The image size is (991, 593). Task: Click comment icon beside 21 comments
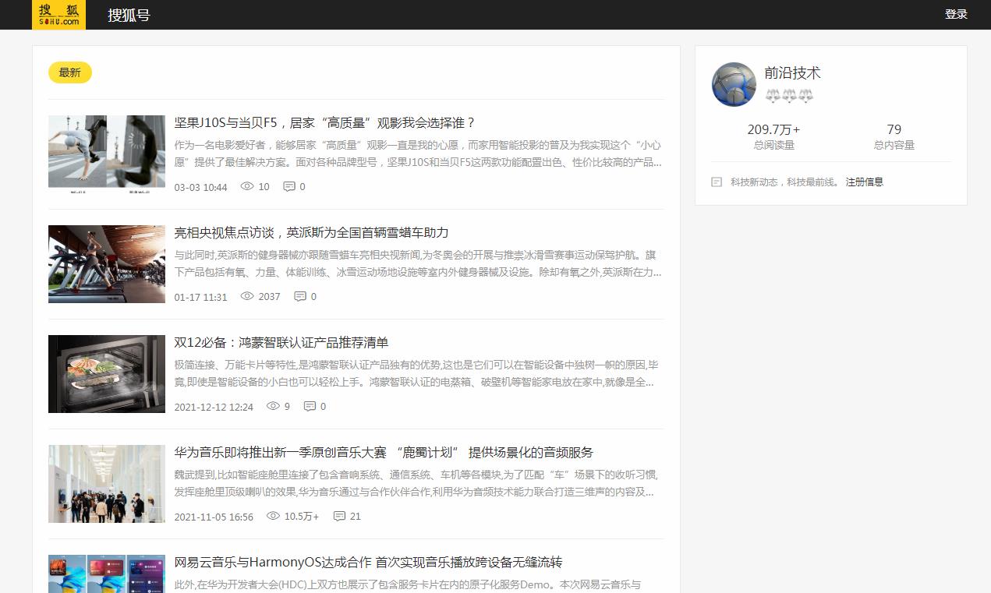[x=339, y=516]
